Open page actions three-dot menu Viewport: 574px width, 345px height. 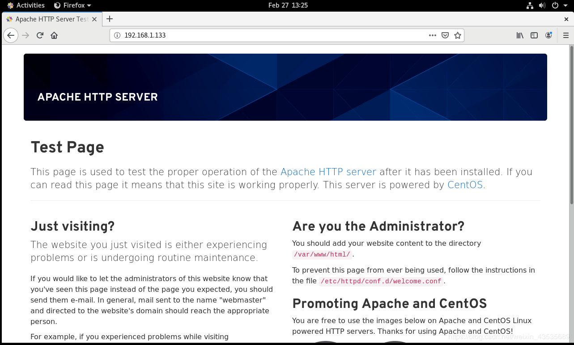(x=433, y=35)
